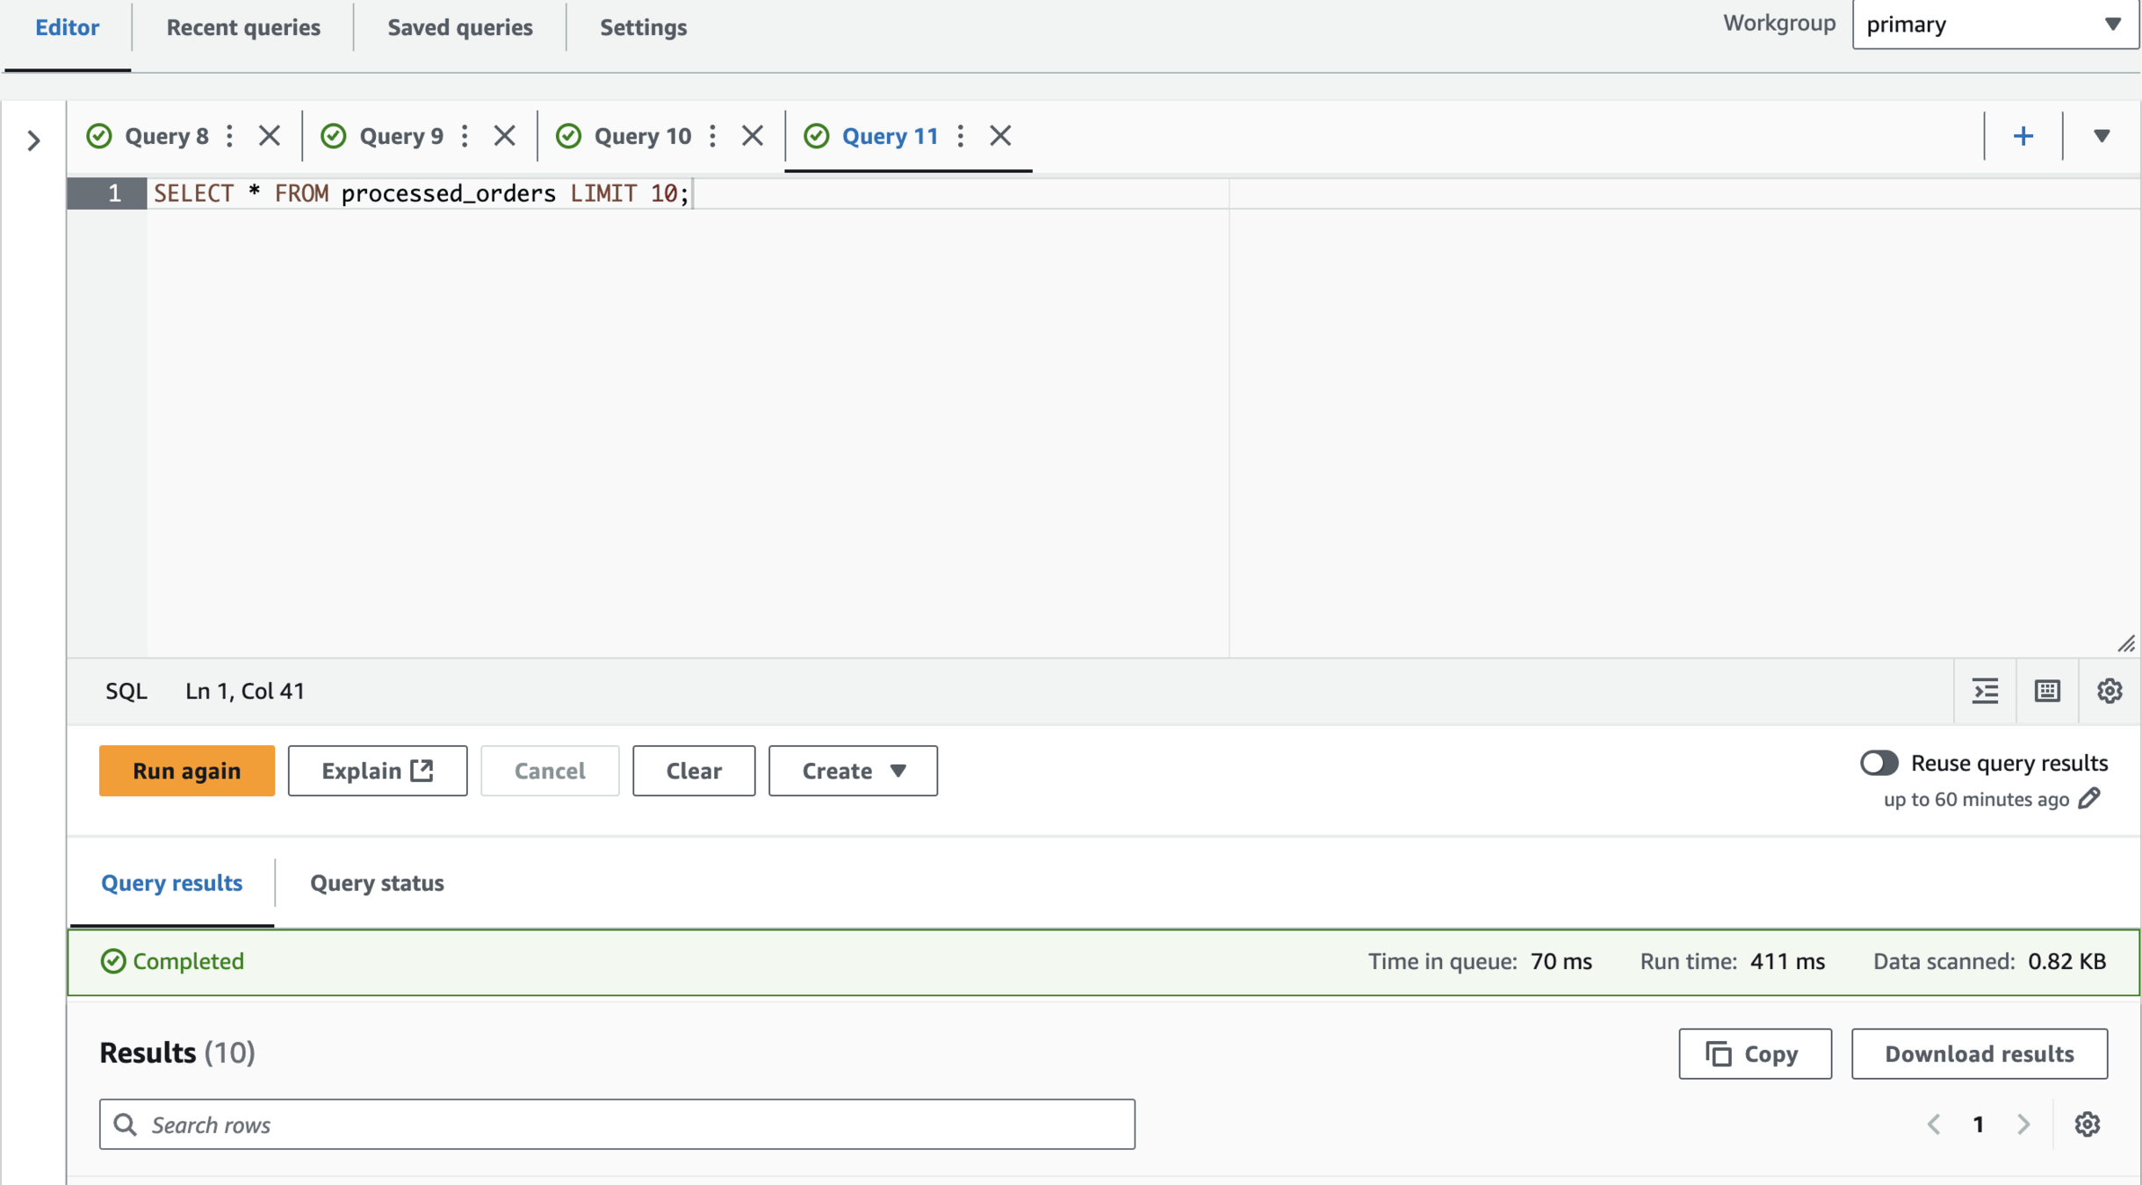
Task: Click the Download results button
Action: pyautogui.click(x=1979, y=1053)
